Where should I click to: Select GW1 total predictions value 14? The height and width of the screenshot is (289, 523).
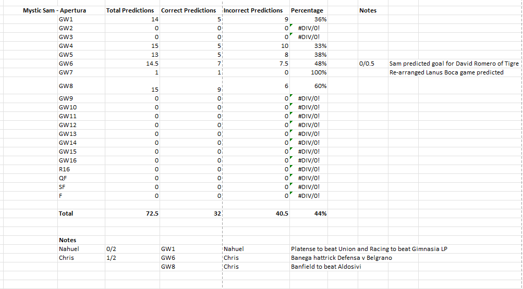coord(155,19)
